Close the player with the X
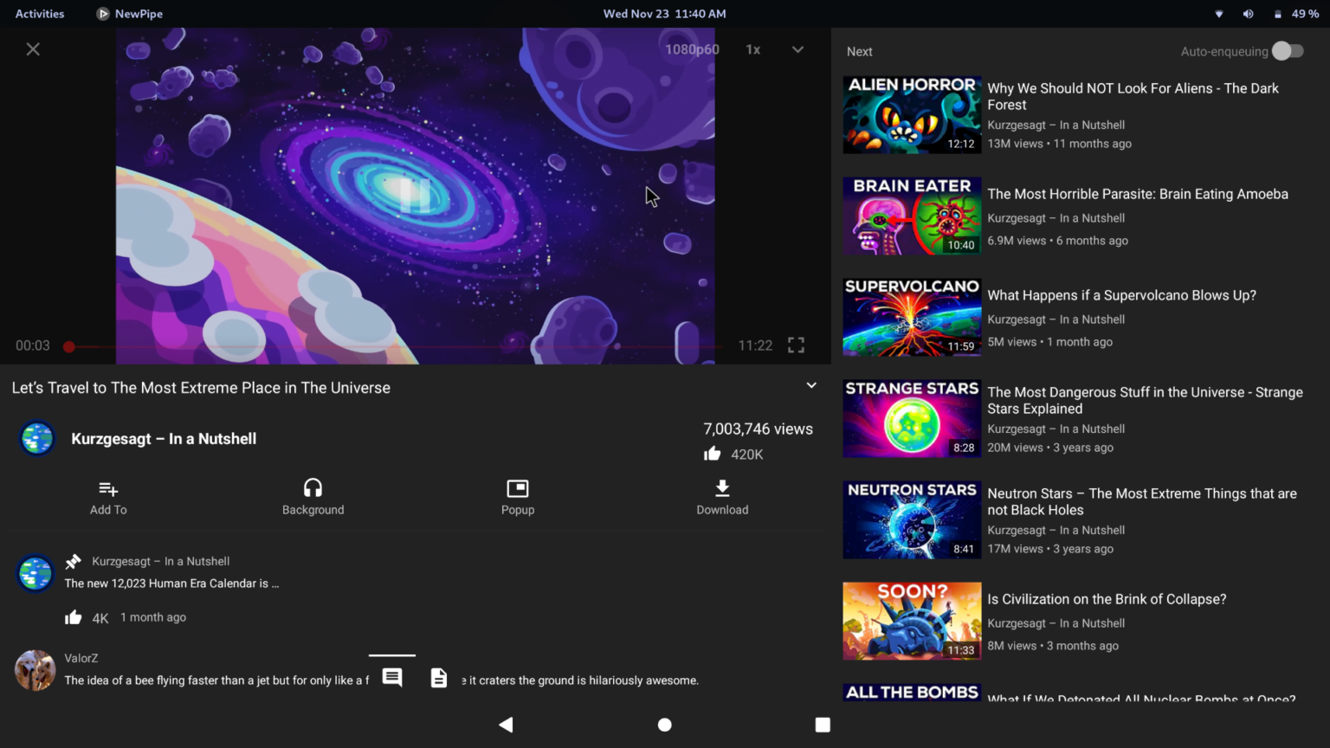1330x748 pixels. pos(33,48)
